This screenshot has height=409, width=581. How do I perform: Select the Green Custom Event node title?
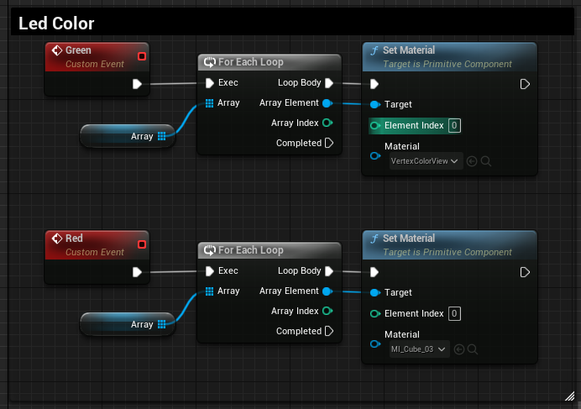click(x=78, y=50)
